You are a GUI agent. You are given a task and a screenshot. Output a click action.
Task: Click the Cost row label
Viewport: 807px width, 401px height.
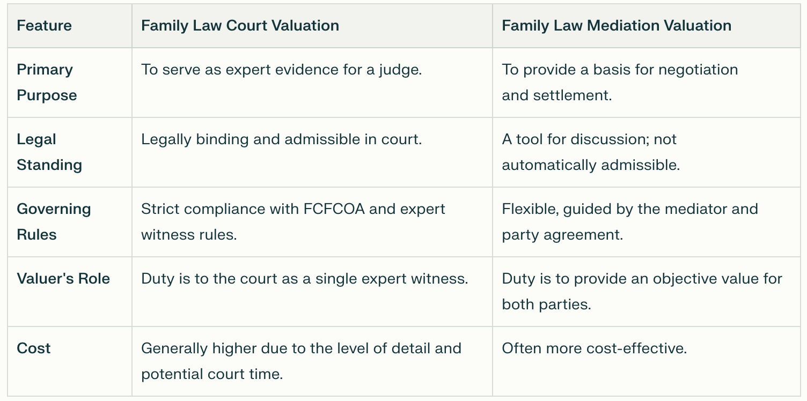(34, 348)
